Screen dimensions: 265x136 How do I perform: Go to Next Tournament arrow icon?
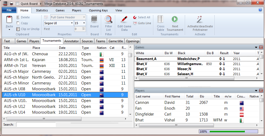(175, 19)
